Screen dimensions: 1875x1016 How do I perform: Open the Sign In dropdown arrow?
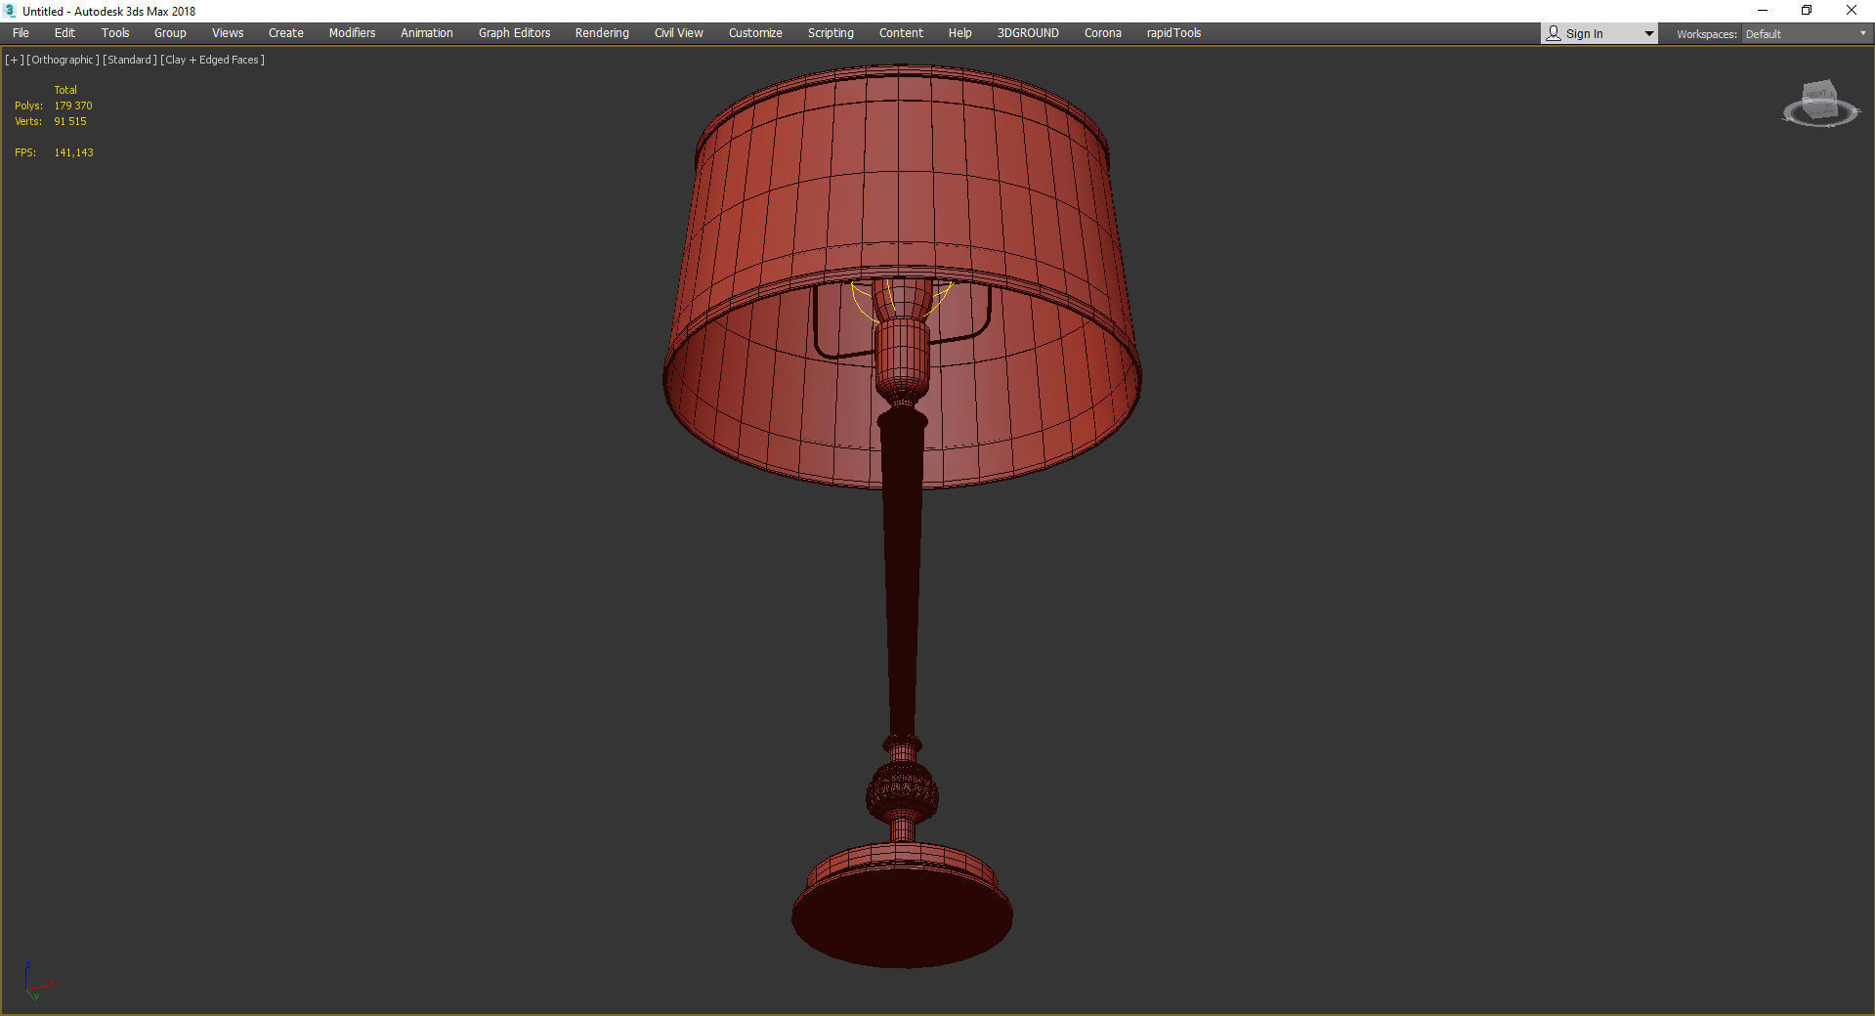(x=1648, y=34)
